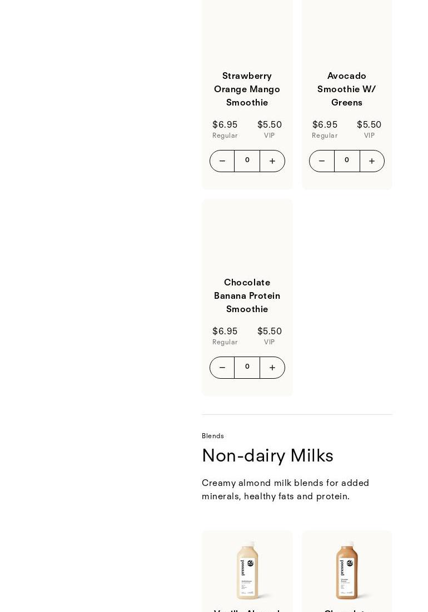Click Avocado Smoothie quantity field
Viewport: 428px width, 612px height.
(x=347, y=160)
